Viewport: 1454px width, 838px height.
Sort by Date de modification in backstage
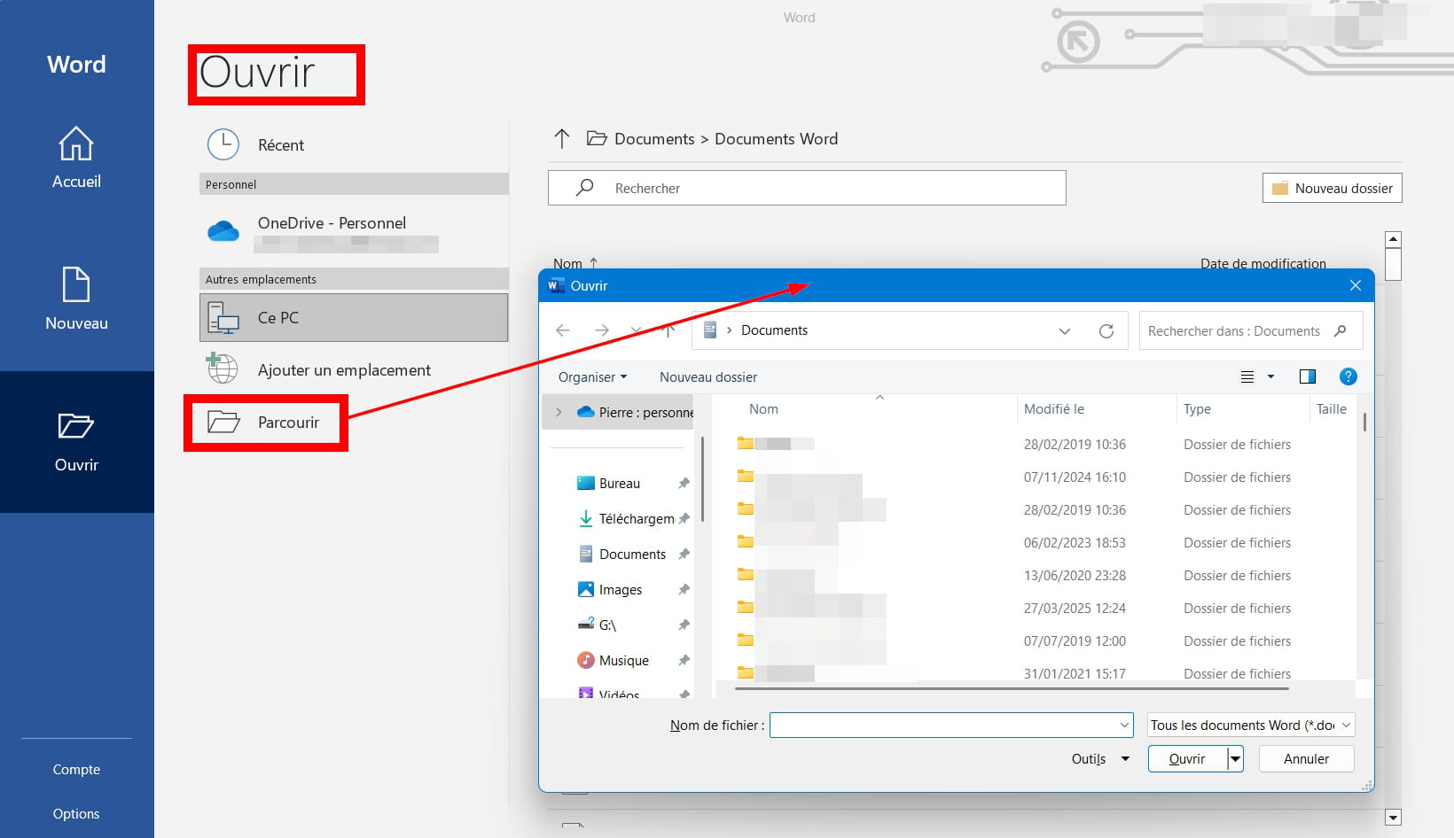click(1262, 263)
